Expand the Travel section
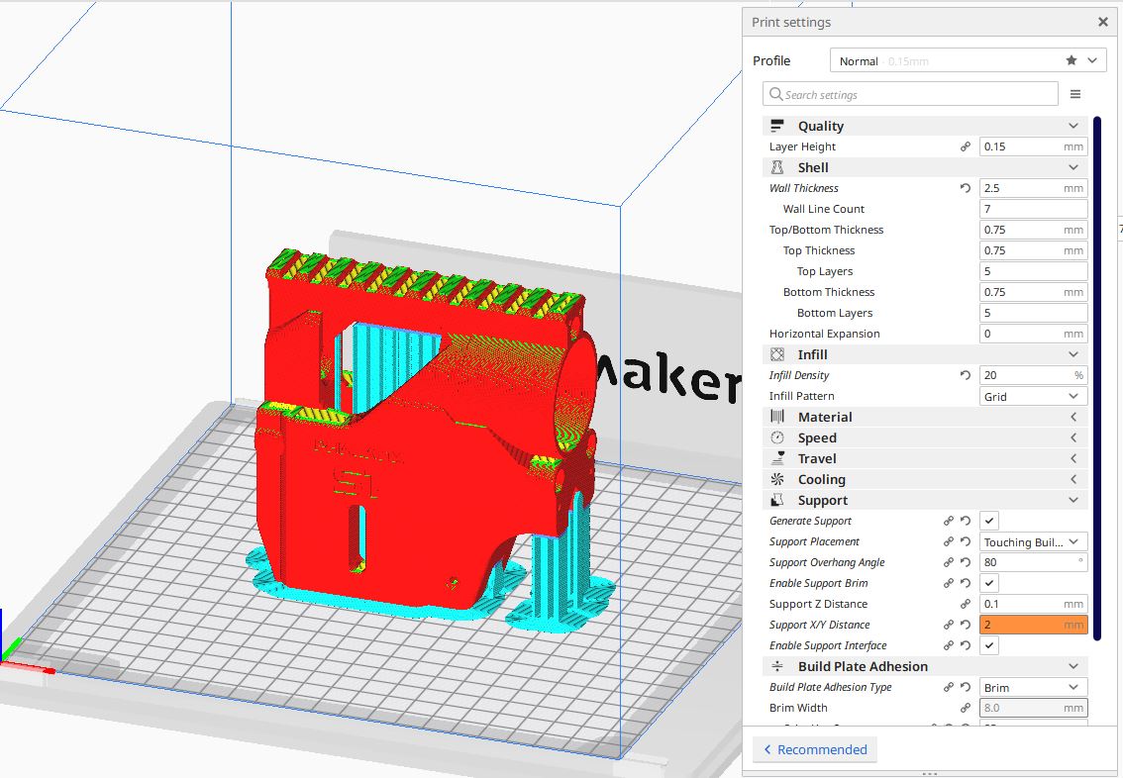 point(1072,458)
